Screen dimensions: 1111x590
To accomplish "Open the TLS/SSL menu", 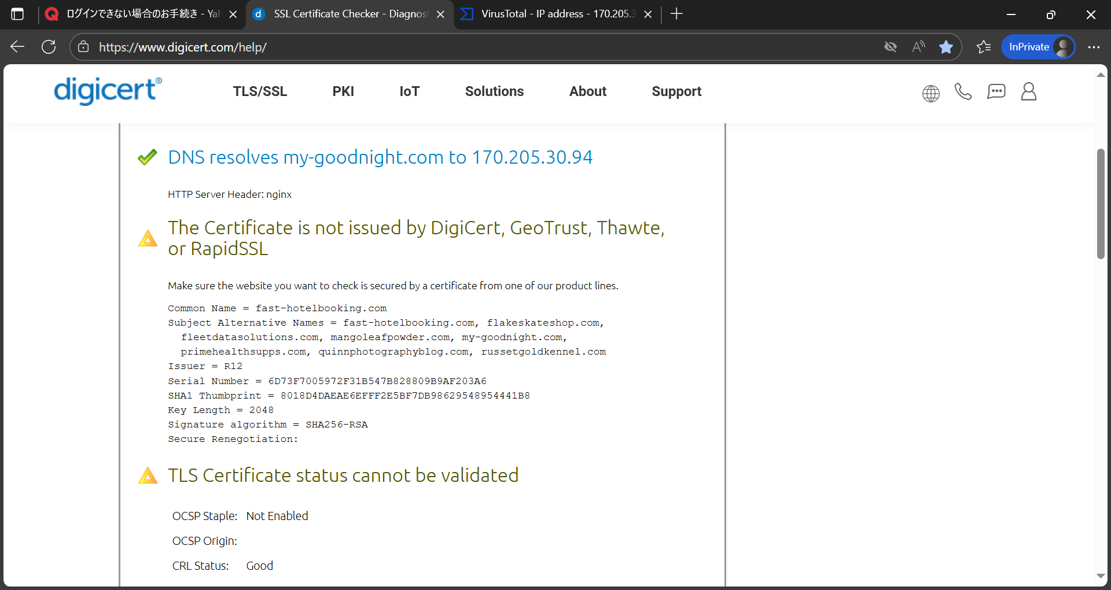I will 260,91.
